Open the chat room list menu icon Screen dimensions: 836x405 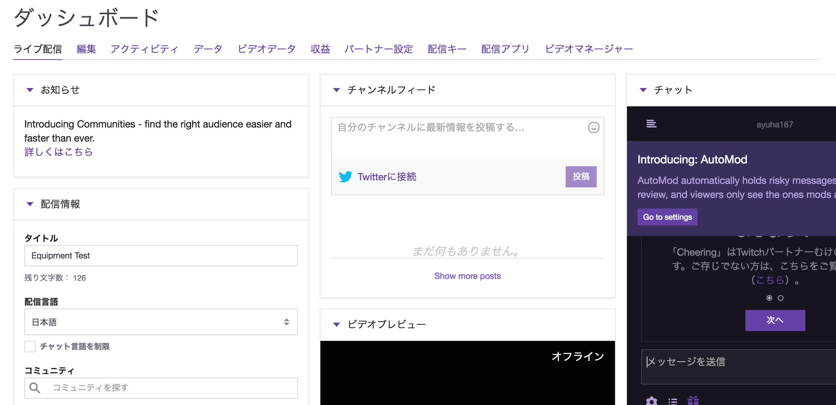pos(651,124)
